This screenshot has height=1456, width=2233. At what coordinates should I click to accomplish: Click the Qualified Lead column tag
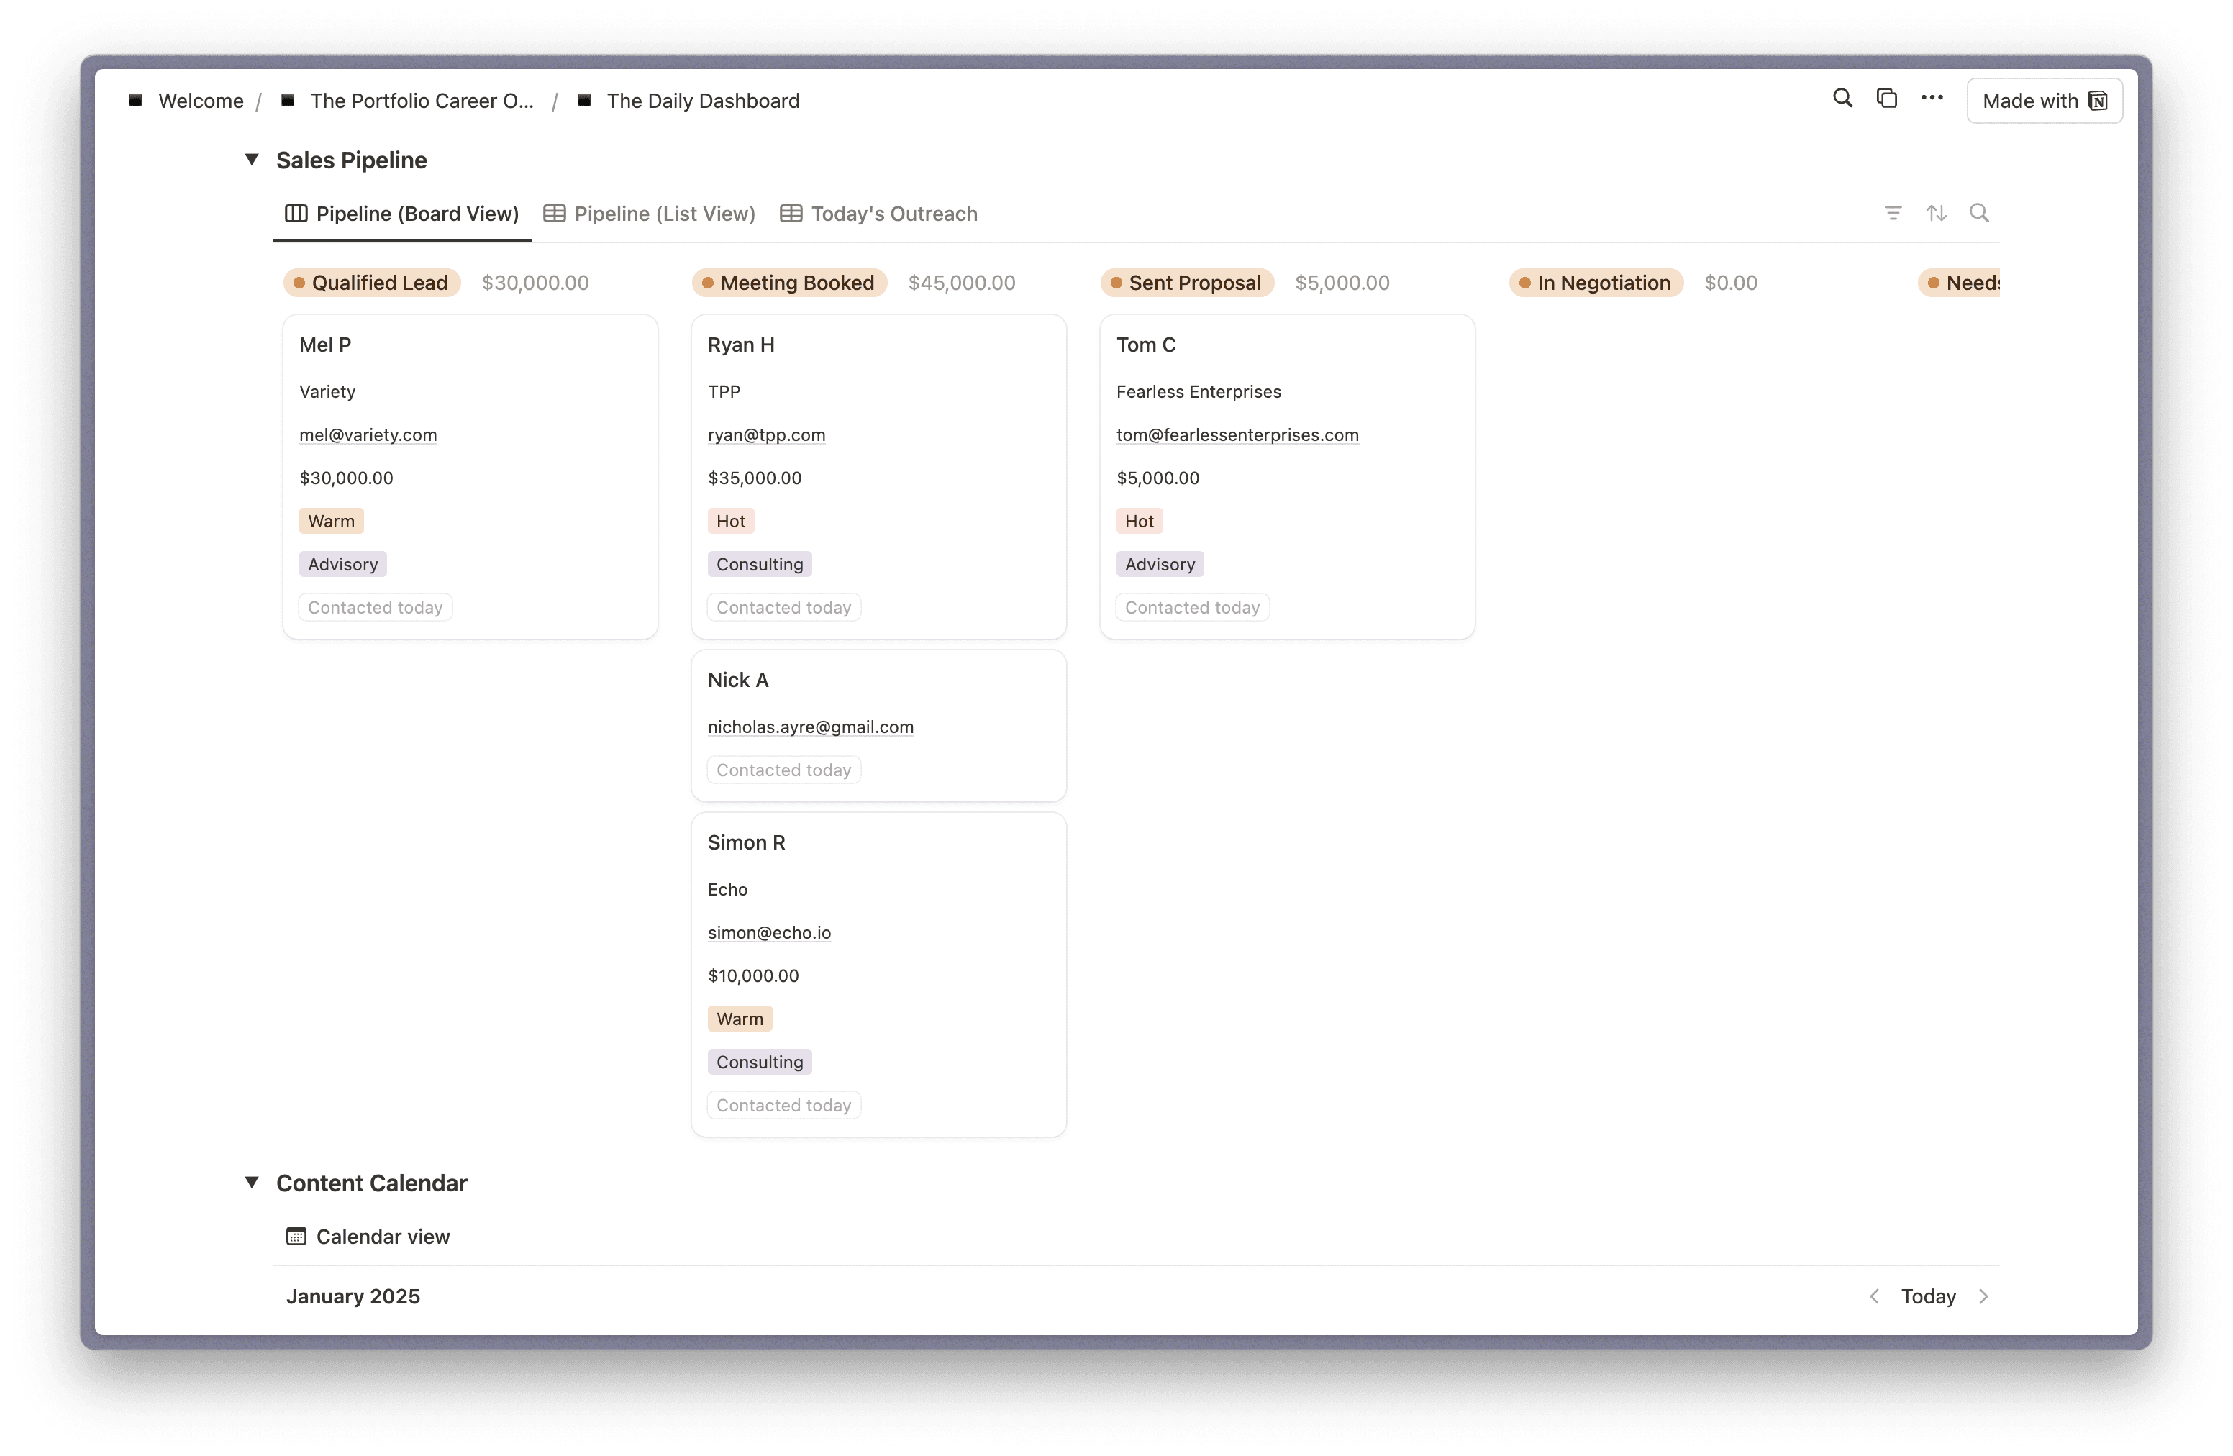[371, 283]
